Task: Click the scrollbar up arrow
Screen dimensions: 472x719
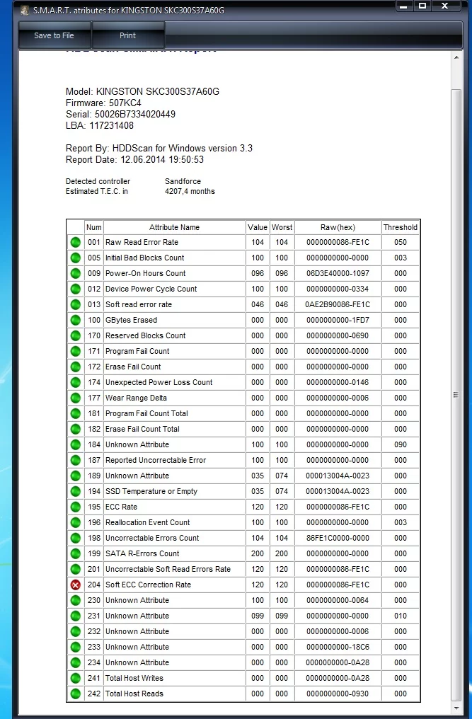Action: (x=456, y=57)
